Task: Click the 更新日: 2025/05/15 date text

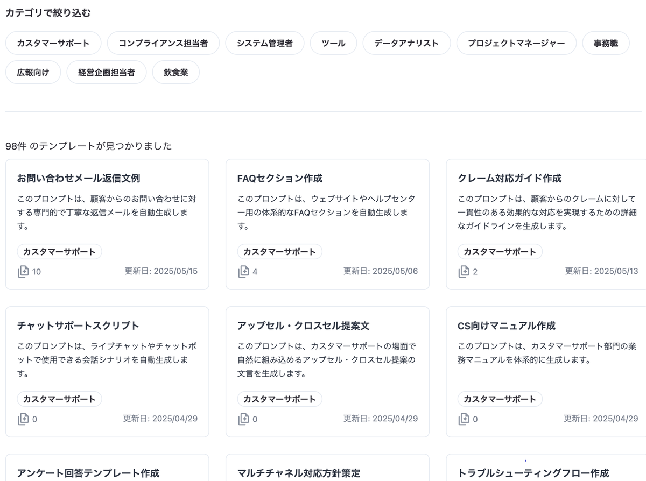Action: click(x=161, y=271)
